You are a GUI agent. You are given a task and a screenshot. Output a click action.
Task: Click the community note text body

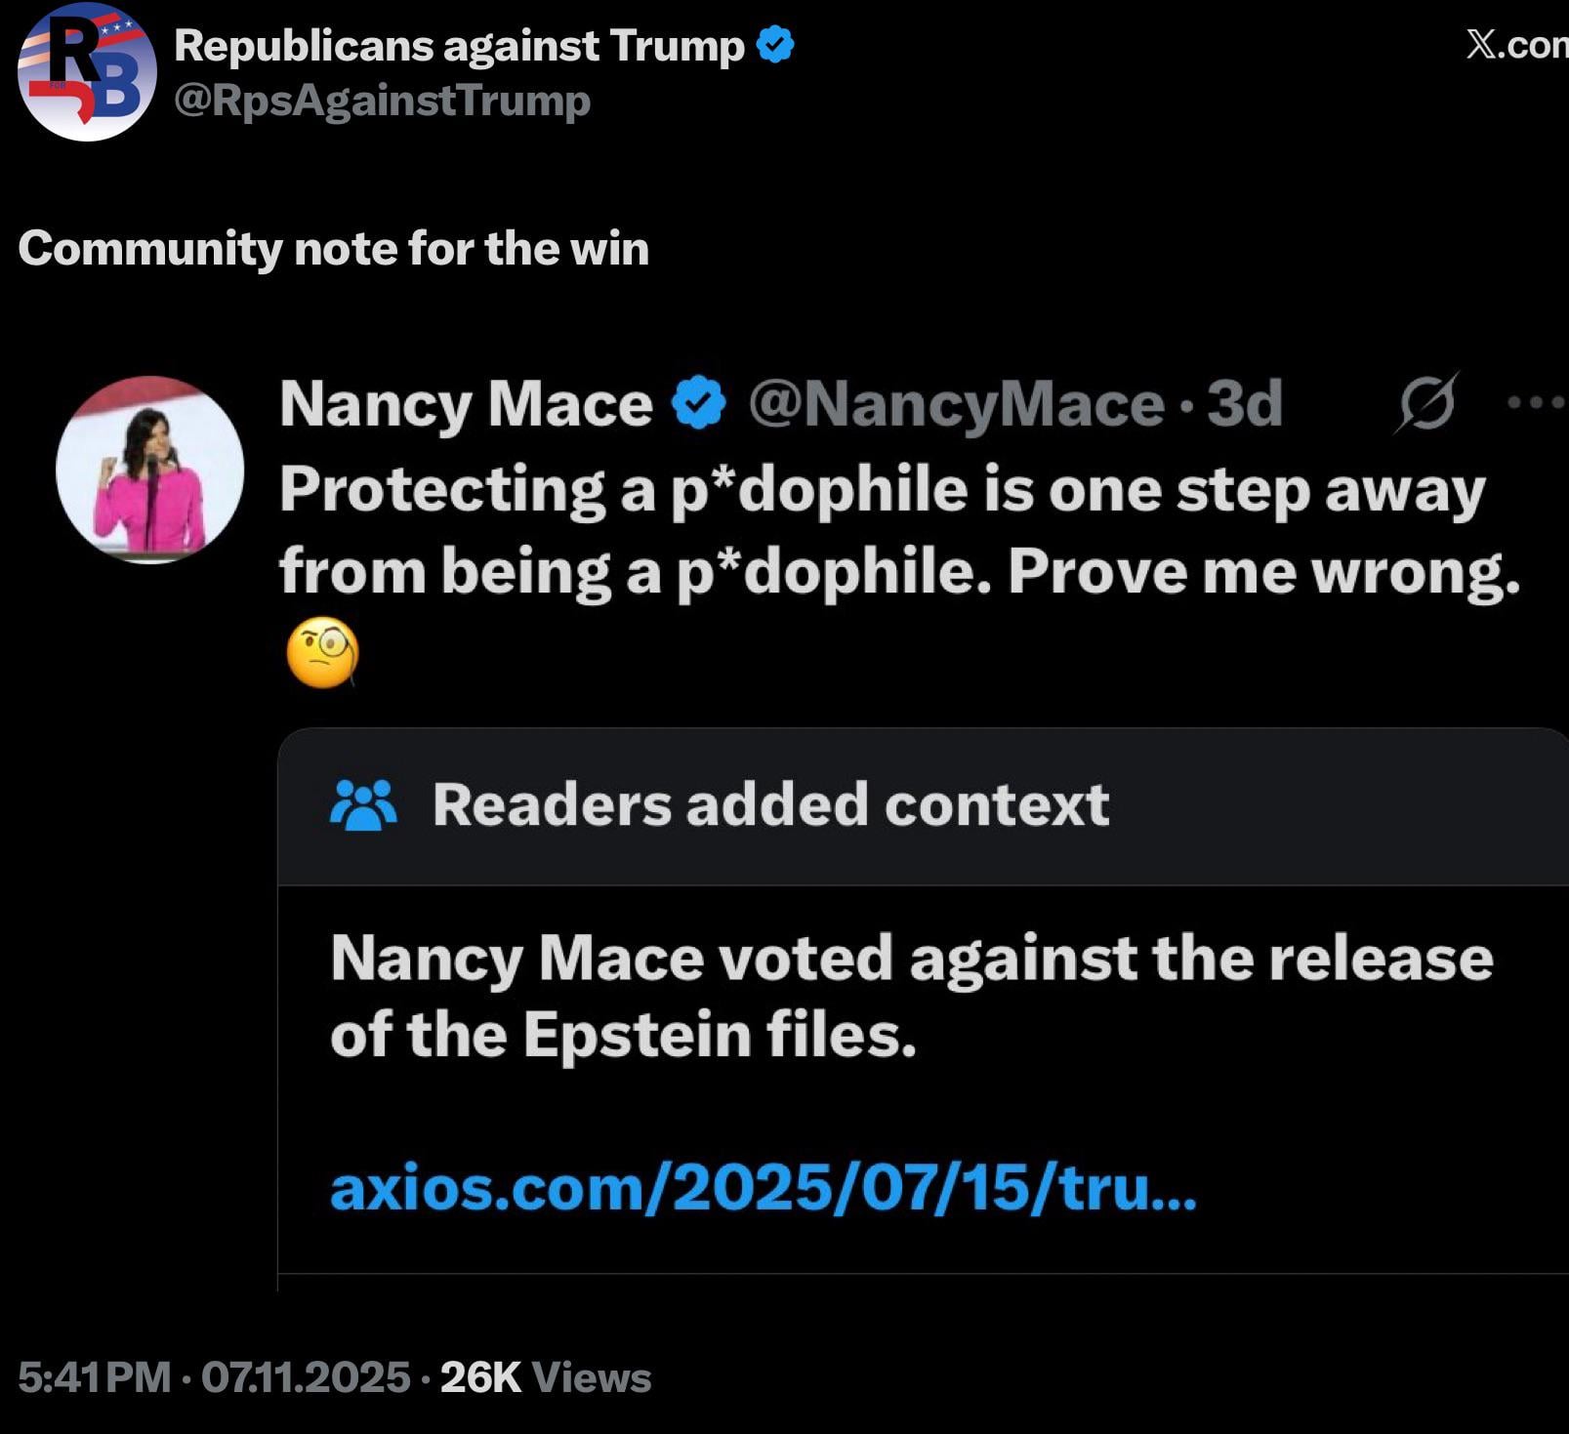tap(911, 995)
